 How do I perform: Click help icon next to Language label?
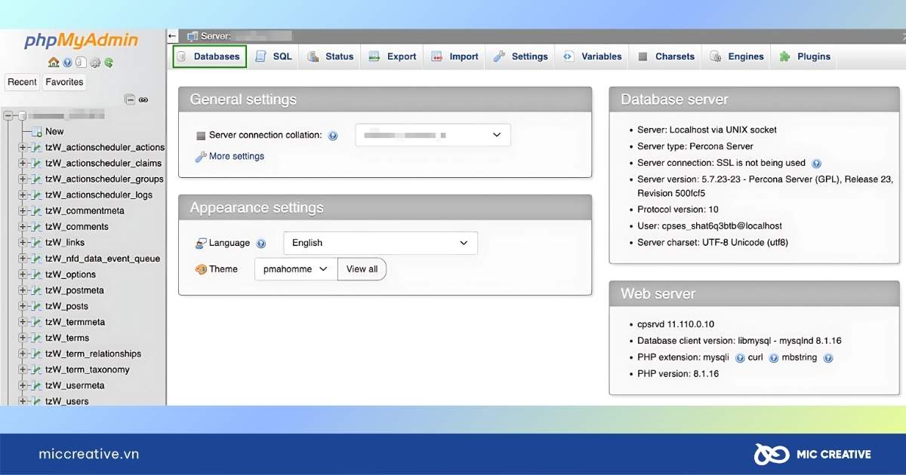pos(261,244)
